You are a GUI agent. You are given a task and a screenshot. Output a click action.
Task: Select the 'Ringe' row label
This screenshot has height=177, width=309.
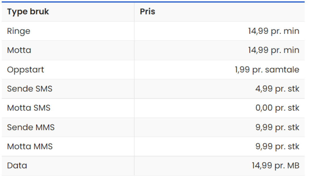(19, 31)
